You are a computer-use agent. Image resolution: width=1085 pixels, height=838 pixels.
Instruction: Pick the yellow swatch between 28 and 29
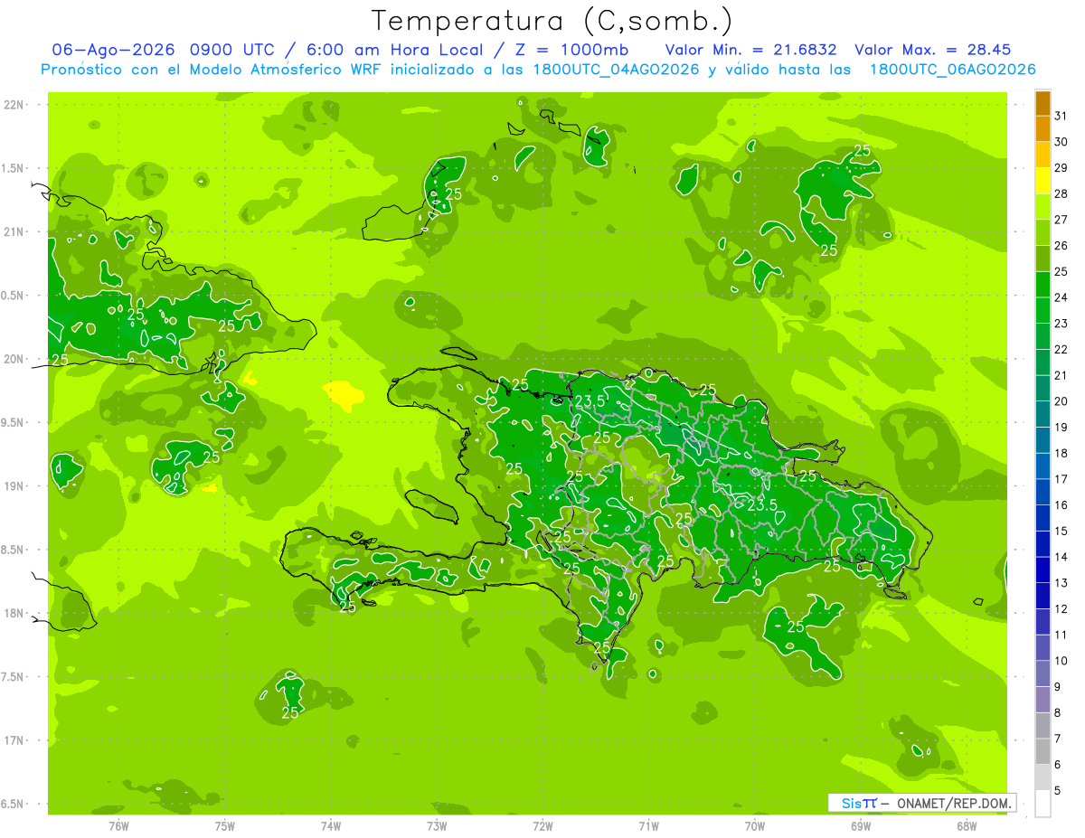coord(1043,181)
